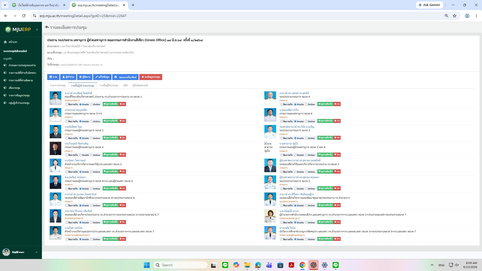The width and height of the screenshot is (482, 271).
Task: Click photo of ส.ต.สมจิตร์ พรหมมา
Action: (x=55, y=182)
